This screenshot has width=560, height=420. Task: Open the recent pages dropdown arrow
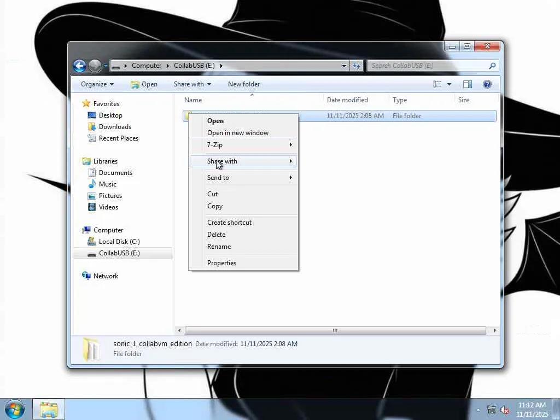[x=106, y=66]
